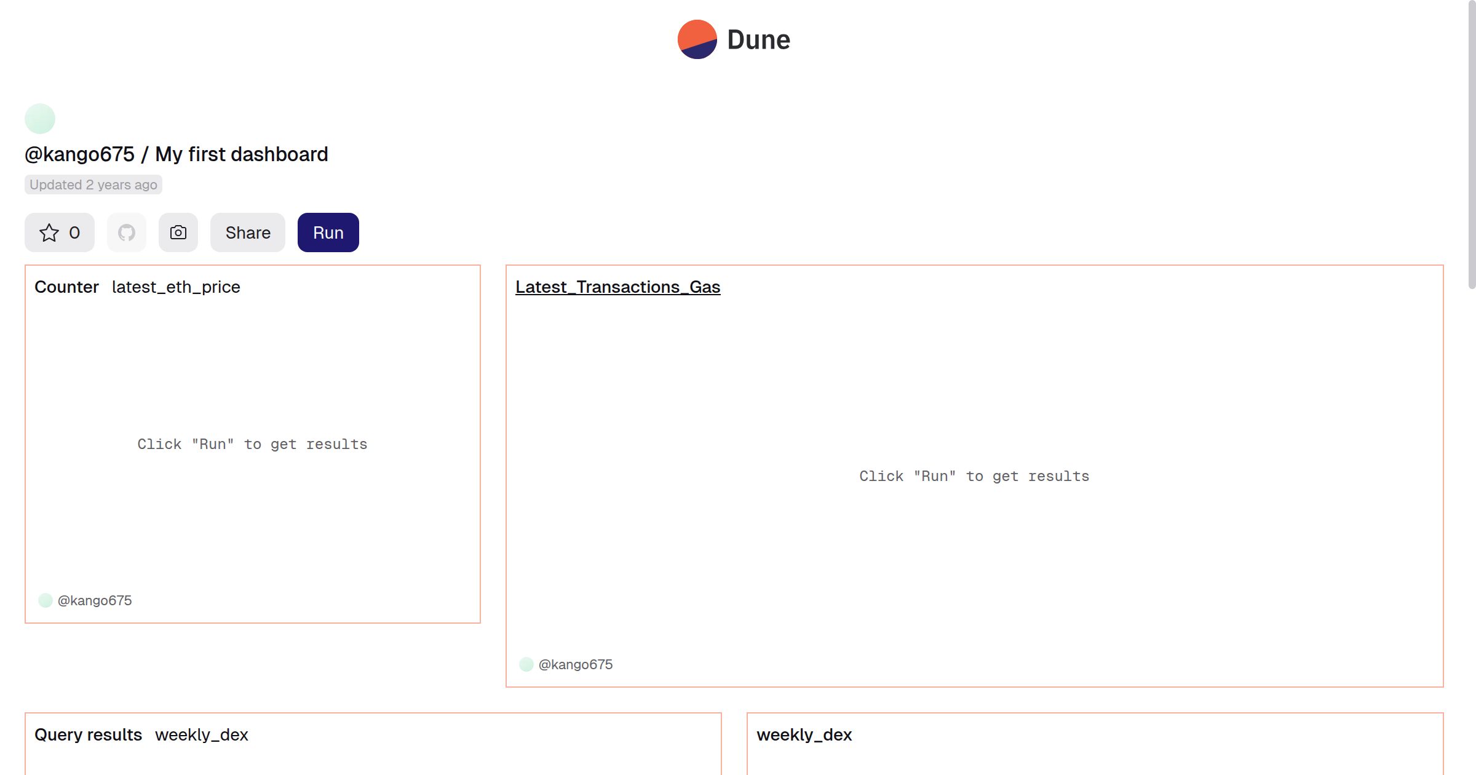The width and height of the screenshot is (1476, 775).
Task: Click the star count number 0
Action: (74, 232)
